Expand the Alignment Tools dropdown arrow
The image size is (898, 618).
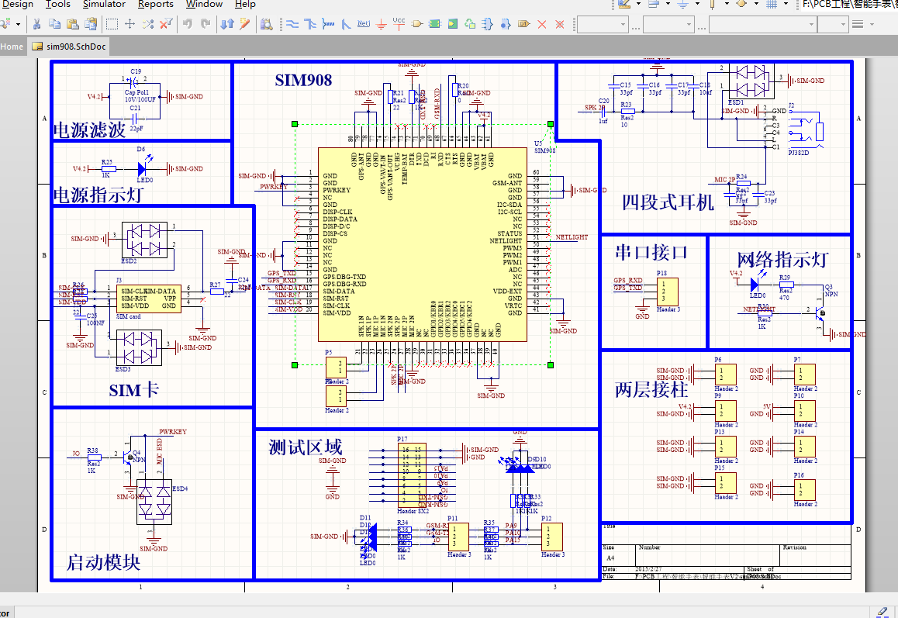tap(668, 3)
